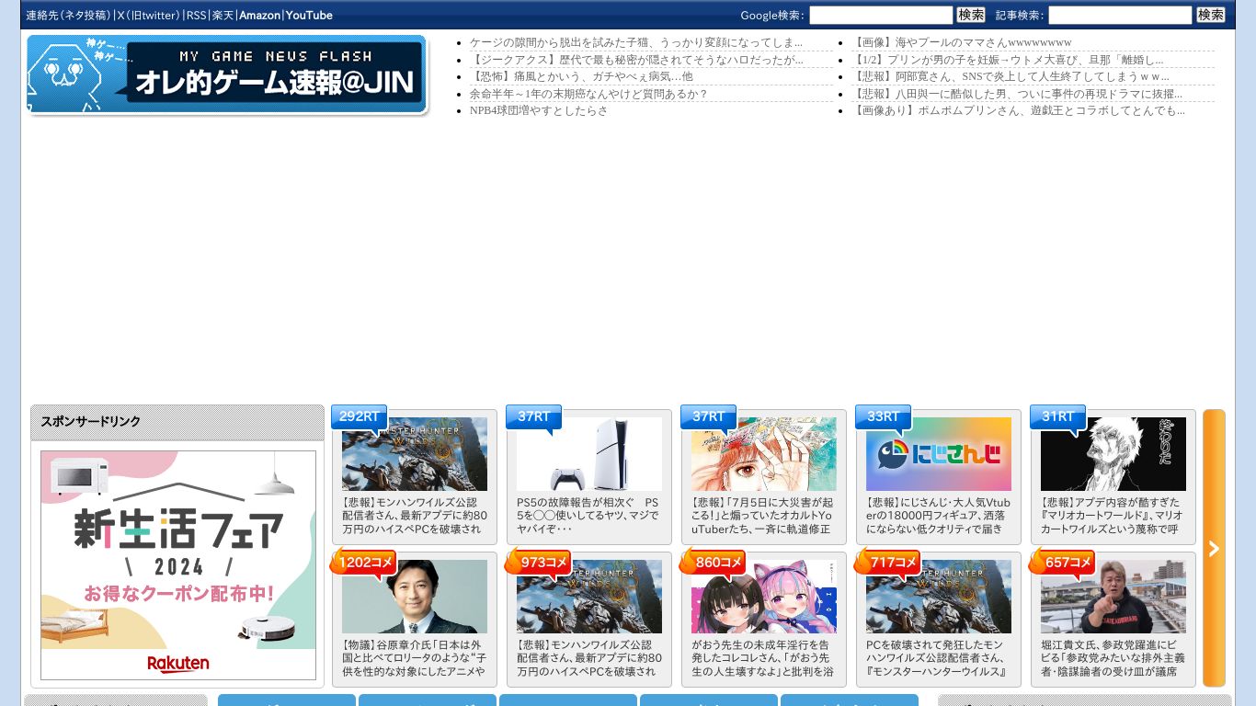Viewport: 1256px width, 706px height.
Task: Click the 記事検索 text input field
Action: [x=1120, y=15]
